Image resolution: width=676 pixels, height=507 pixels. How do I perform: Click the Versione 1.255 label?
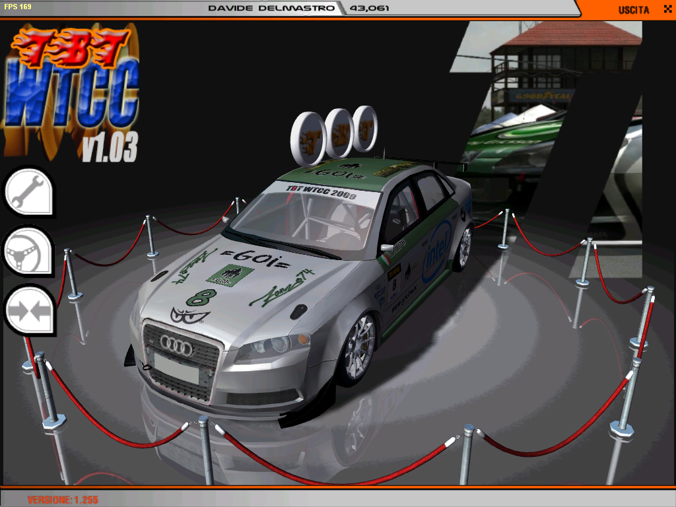(63, 500)
